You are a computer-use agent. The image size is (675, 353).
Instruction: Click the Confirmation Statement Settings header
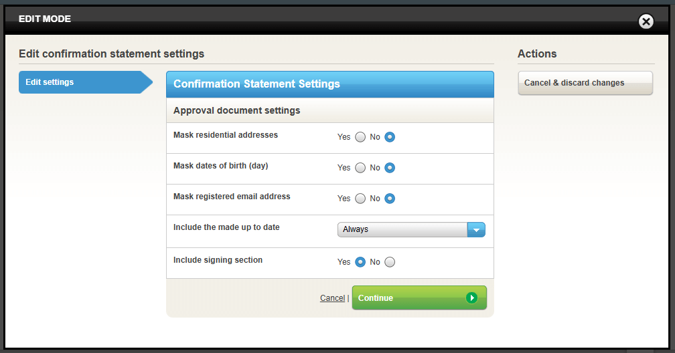tap(329, 84)
